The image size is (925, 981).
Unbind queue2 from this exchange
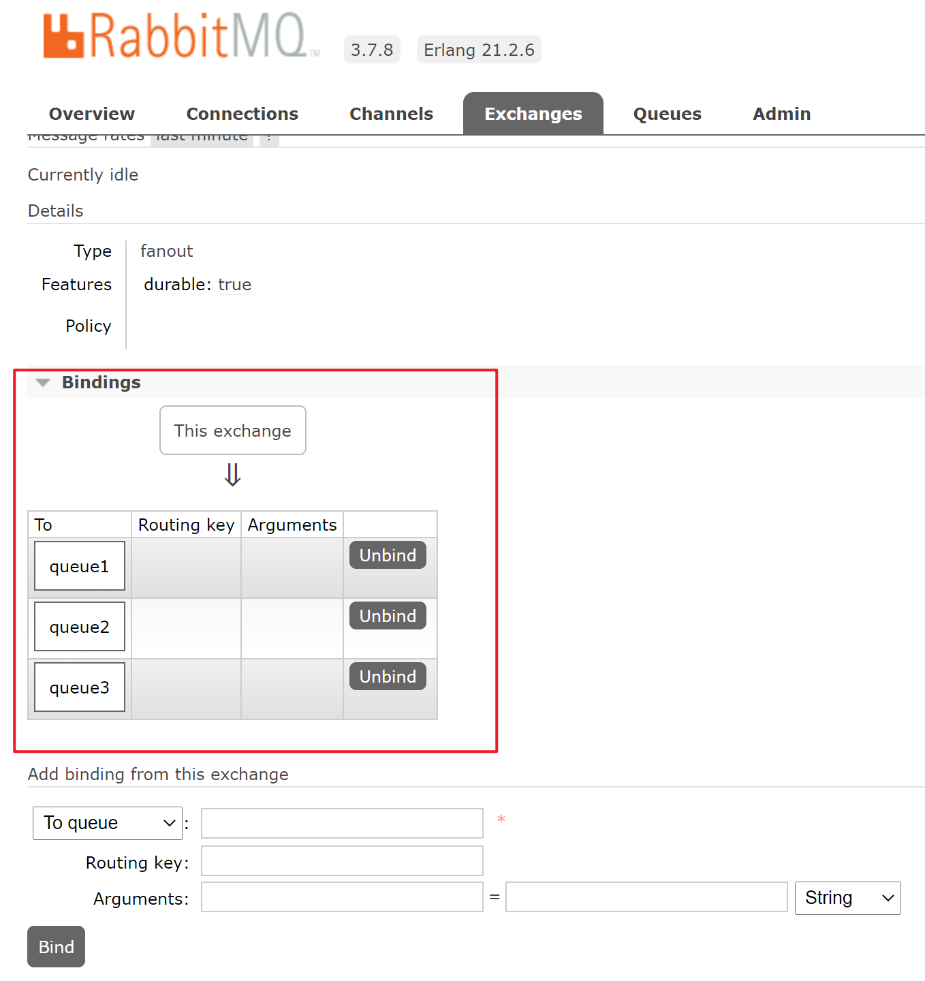388,616
